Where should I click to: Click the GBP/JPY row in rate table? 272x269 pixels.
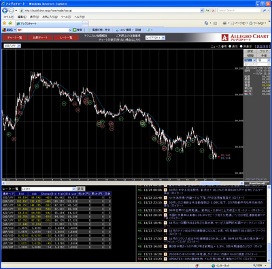click(x=56, y=205)
